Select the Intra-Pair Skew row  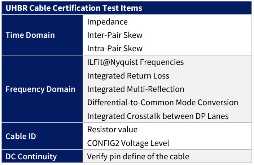point(115,48)
